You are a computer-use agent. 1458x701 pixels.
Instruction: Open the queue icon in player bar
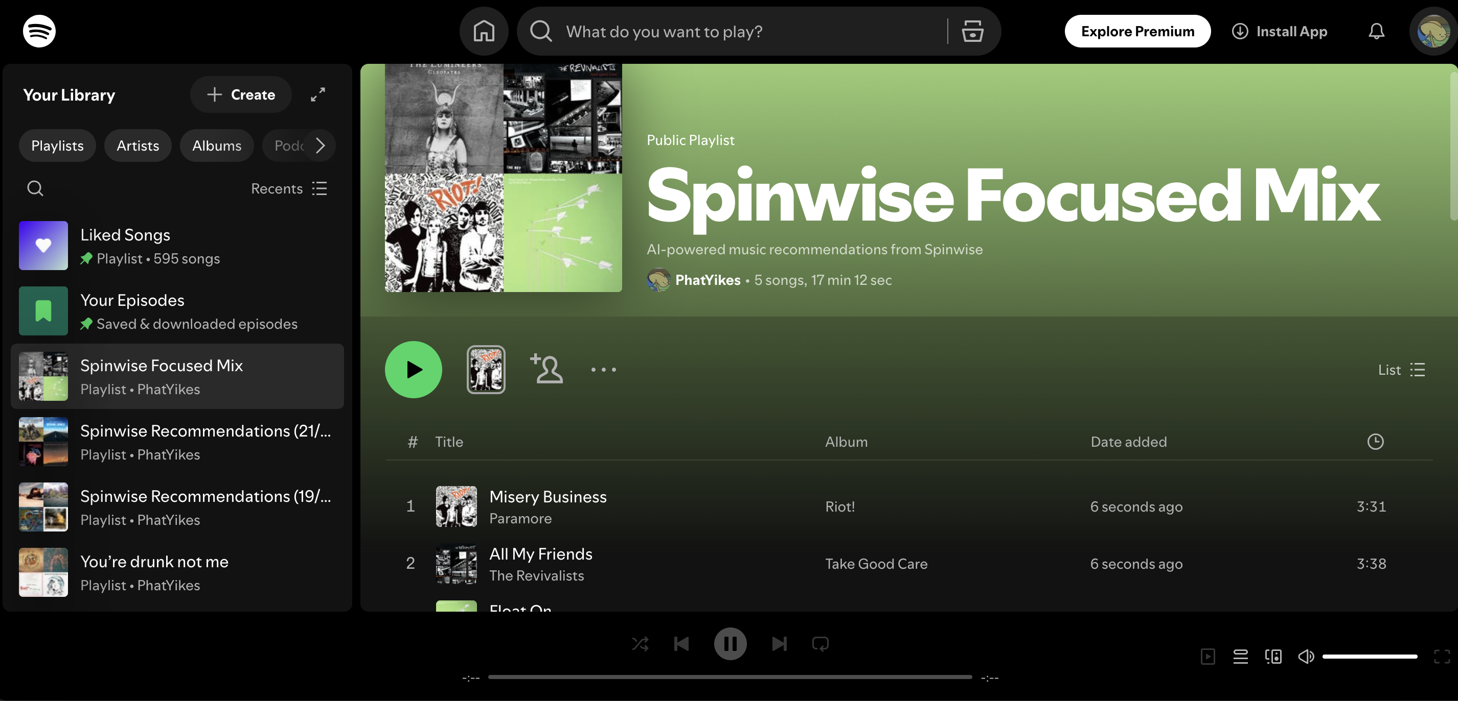click(1240, 656)
